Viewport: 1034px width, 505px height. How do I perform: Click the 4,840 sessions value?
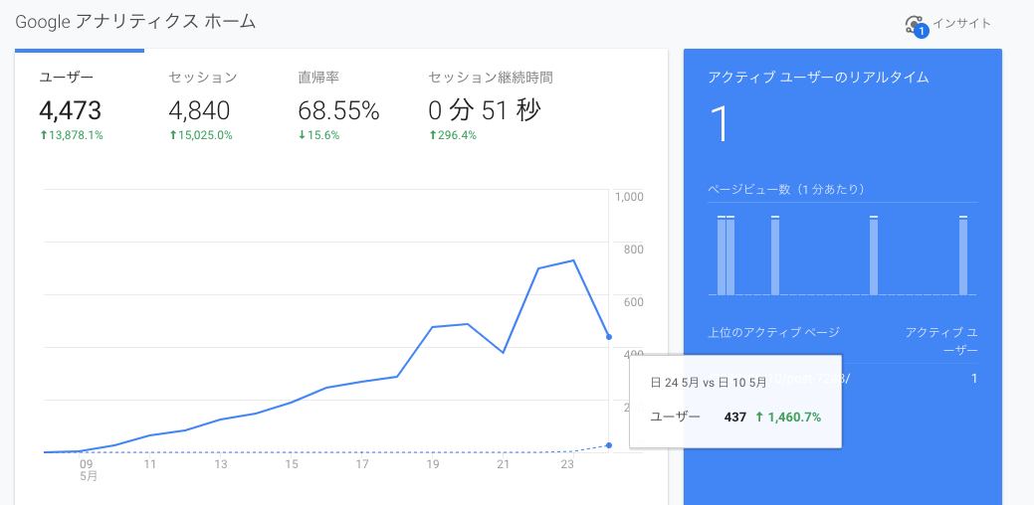199,110
